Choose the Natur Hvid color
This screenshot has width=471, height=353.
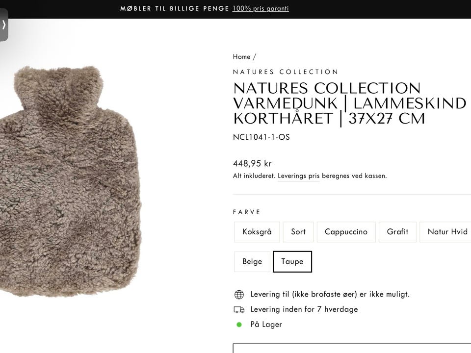[447, 232]
